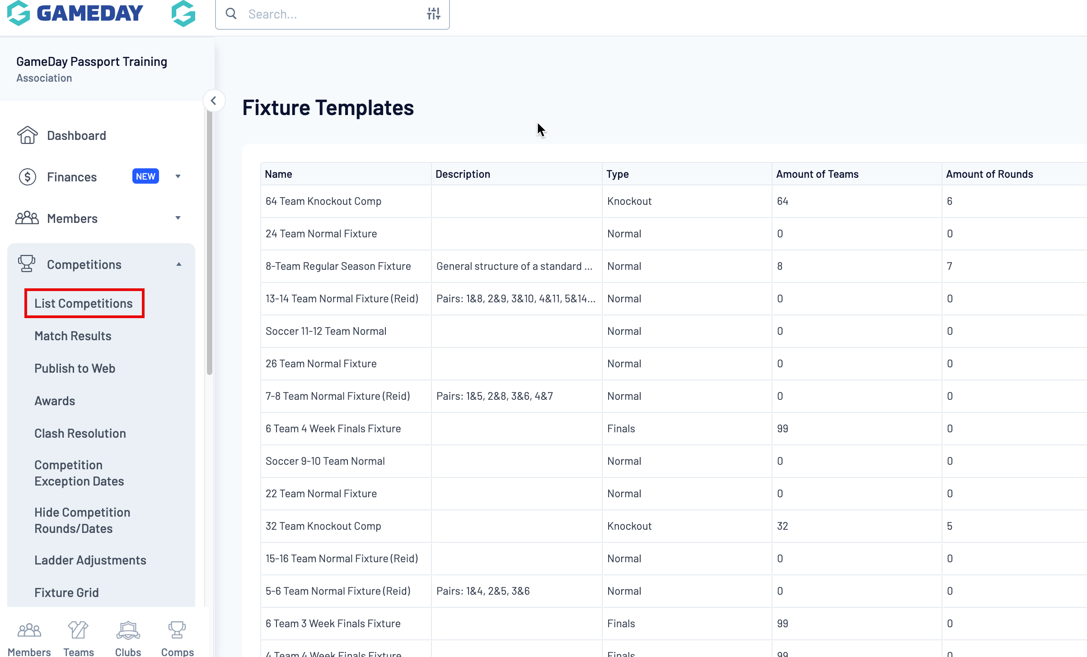Viewport: 1087px width, 657px height.
Task: Open Clubs shortcut in bottom bar
Action: pyautogui.click(x=128, y=638)
